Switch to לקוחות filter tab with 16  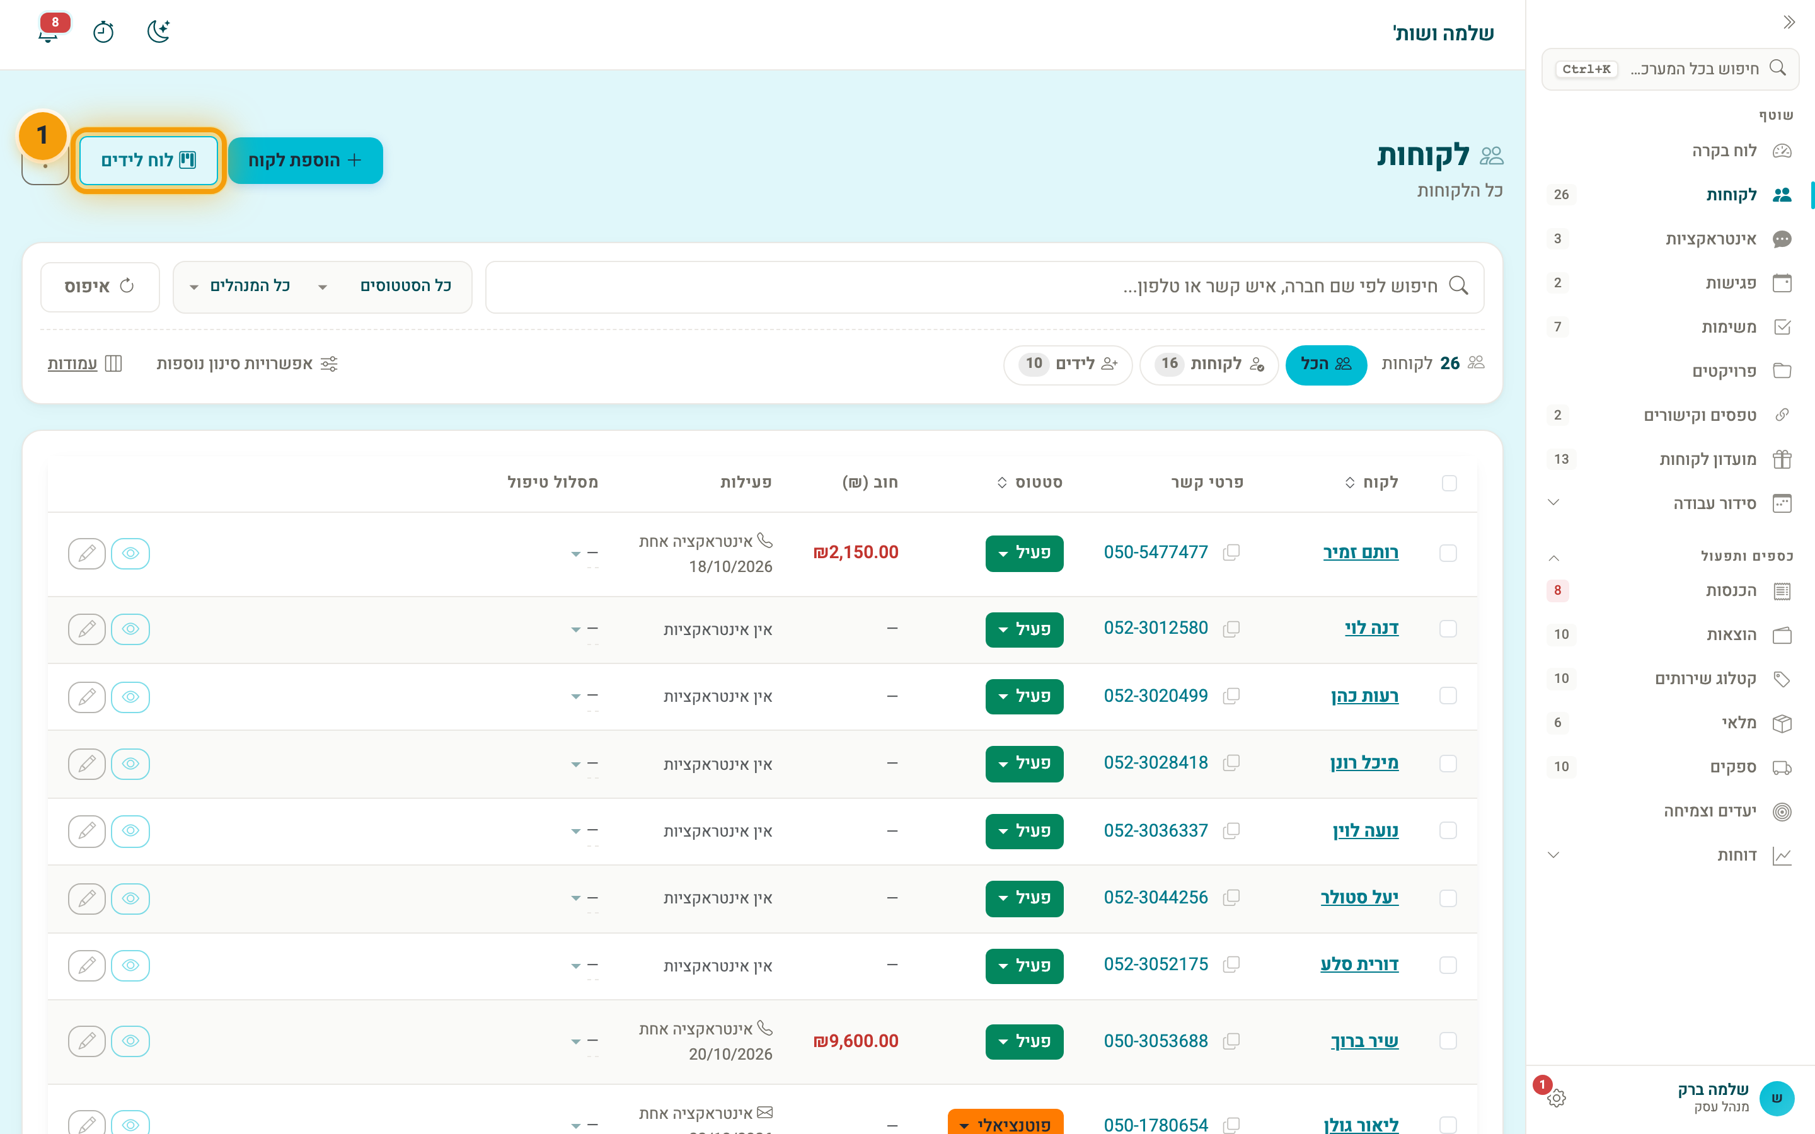click(x=1209, y=365)
